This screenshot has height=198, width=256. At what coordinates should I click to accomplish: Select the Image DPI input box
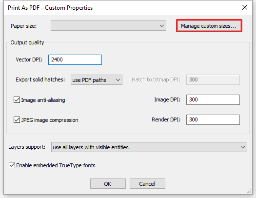click(x=213, y=100)
